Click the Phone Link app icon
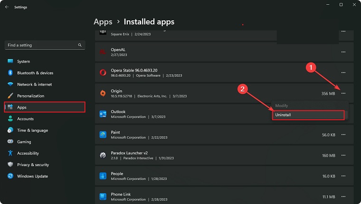Screen dimensions: 361x204 click(103, 196)
